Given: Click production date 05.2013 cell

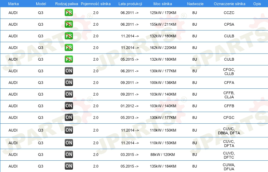Looking at the screenshot, I should tap(130, 118).
